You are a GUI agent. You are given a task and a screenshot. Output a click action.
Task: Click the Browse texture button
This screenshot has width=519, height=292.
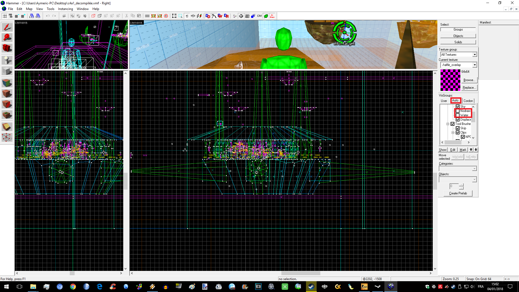tap(469, 80)
